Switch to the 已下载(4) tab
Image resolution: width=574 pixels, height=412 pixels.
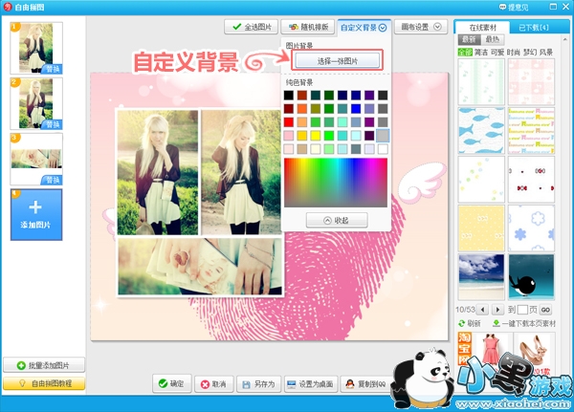click(534, 28)
